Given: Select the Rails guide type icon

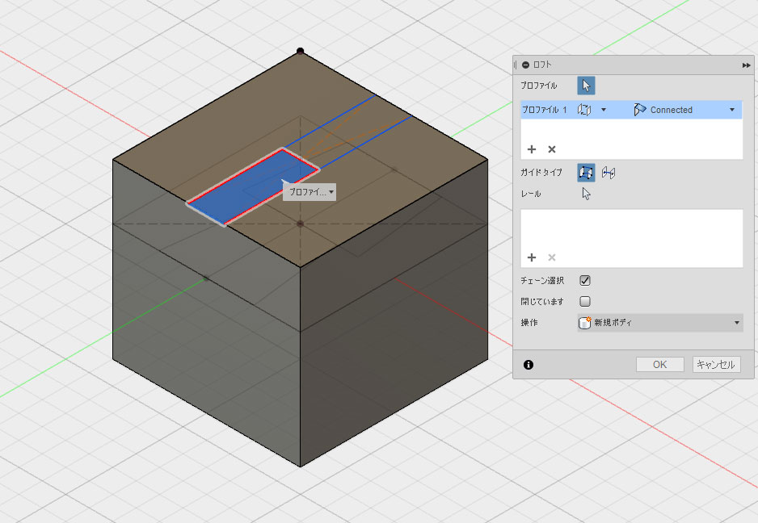Looking at the screenshot, I should pyautogui.click(x=587, y=172).
